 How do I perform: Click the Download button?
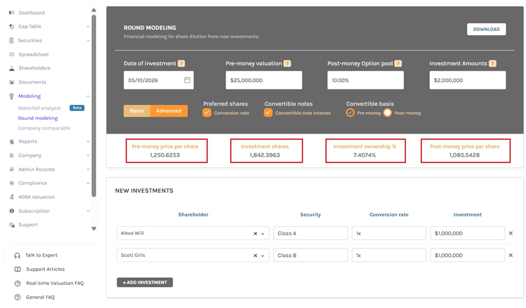[486, 29]
